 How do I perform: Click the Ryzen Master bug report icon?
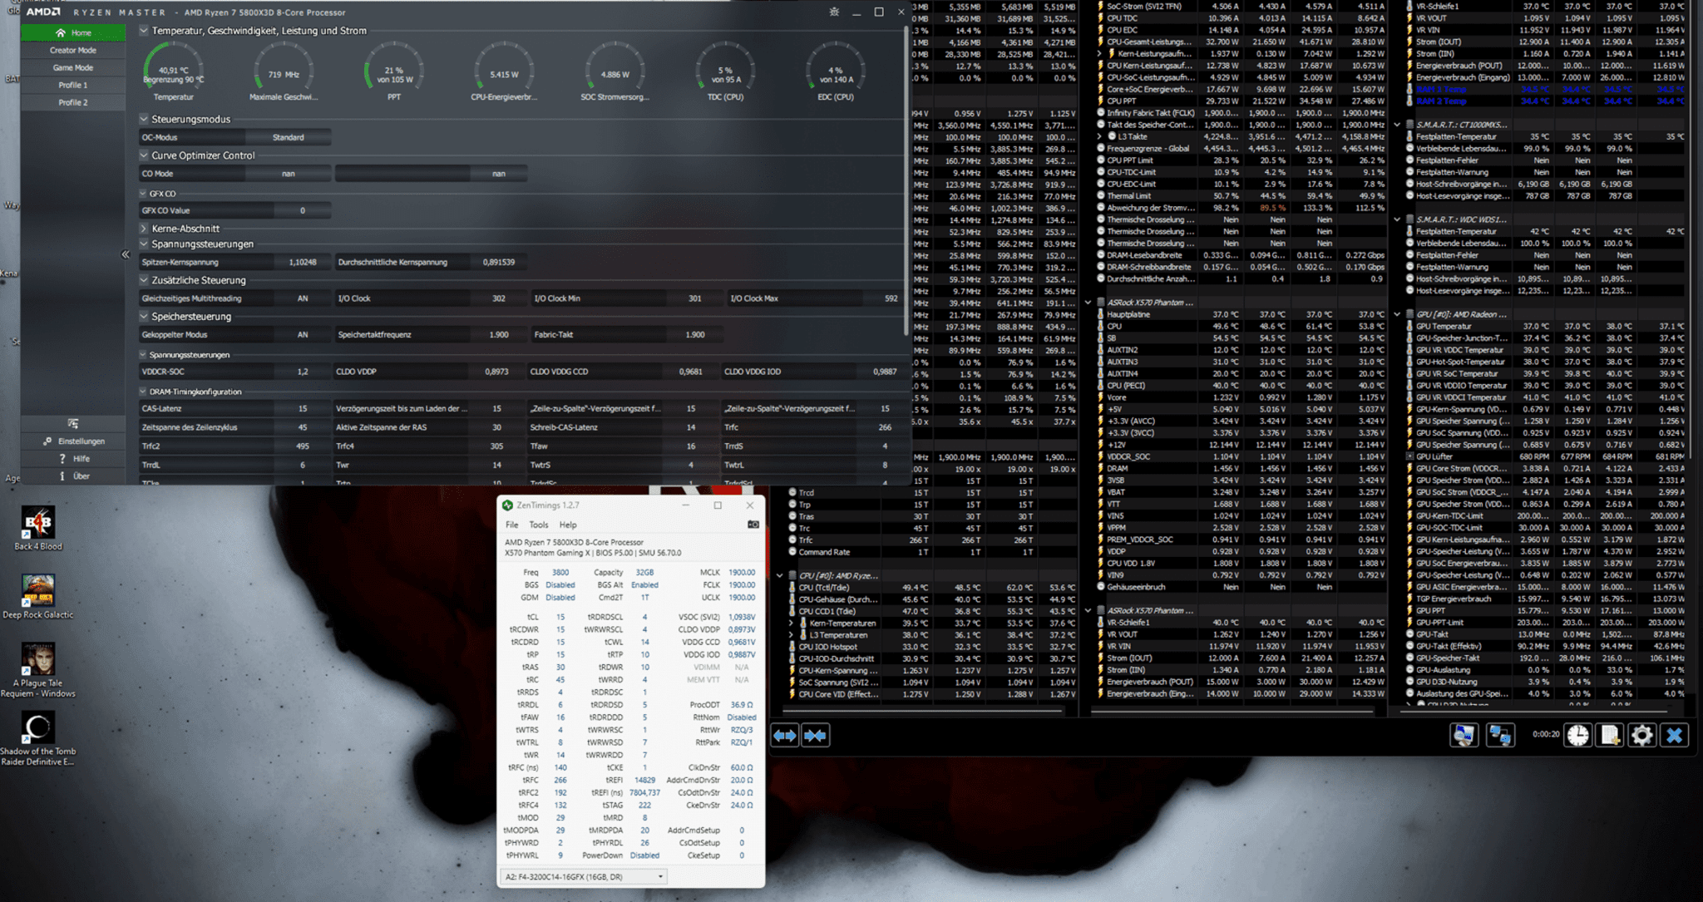point(834,12)
